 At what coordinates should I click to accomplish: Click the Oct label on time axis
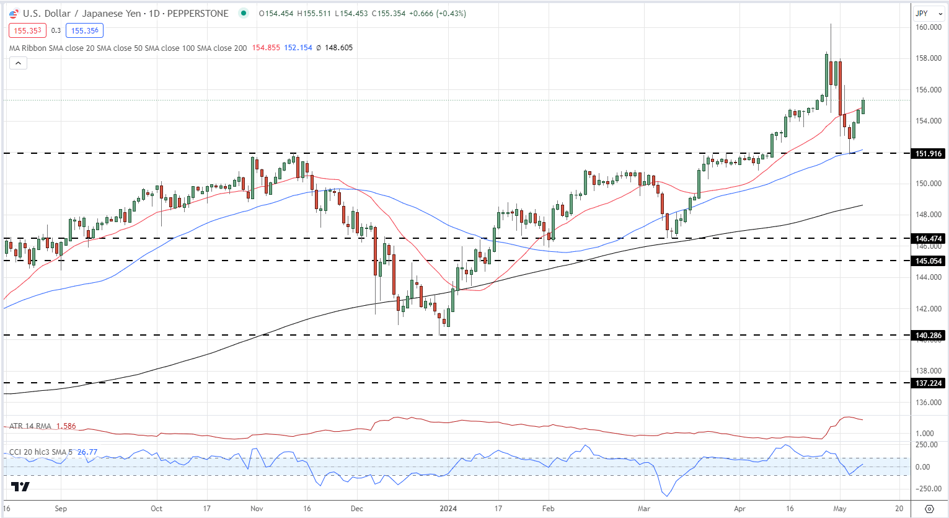(x=156, y=509)
